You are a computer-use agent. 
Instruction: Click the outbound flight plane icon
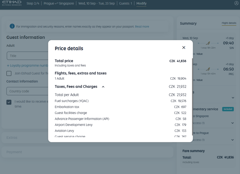point(208,43)
